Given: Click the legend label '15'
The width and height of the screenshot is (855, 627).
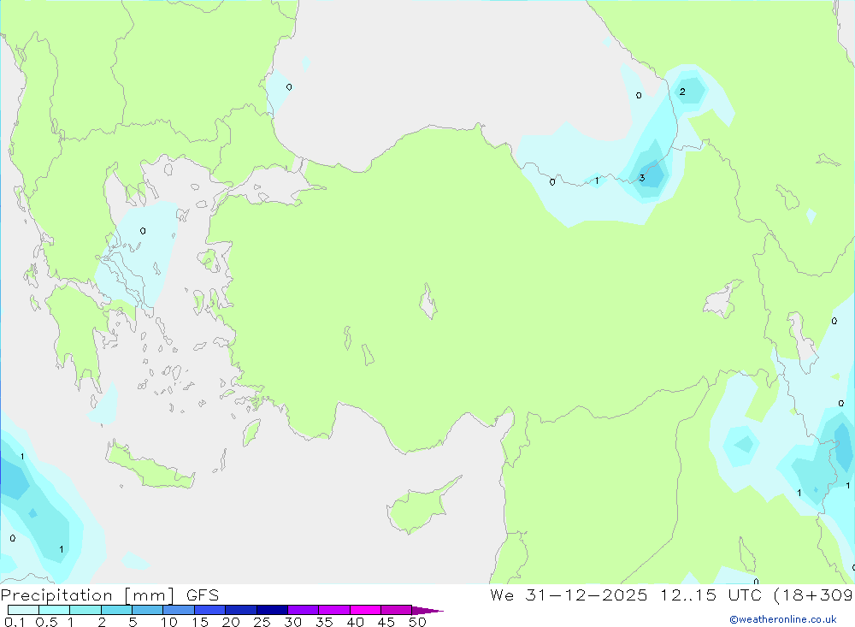Looking at the screenshot, I should point(200,622).
